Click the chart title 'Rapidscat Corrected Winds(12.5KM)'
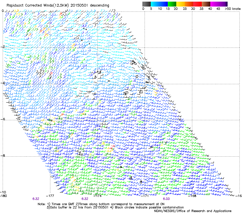242x213 pixels. 38,5
